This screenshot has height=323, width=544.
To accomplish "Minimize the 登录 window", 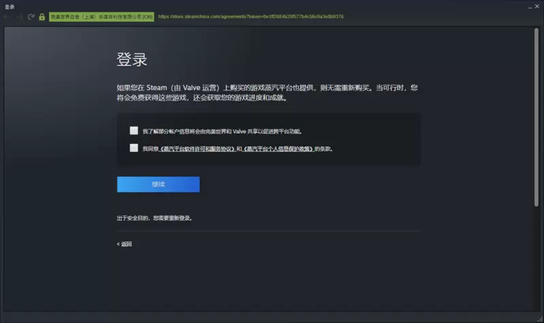I will pos(530,7).
